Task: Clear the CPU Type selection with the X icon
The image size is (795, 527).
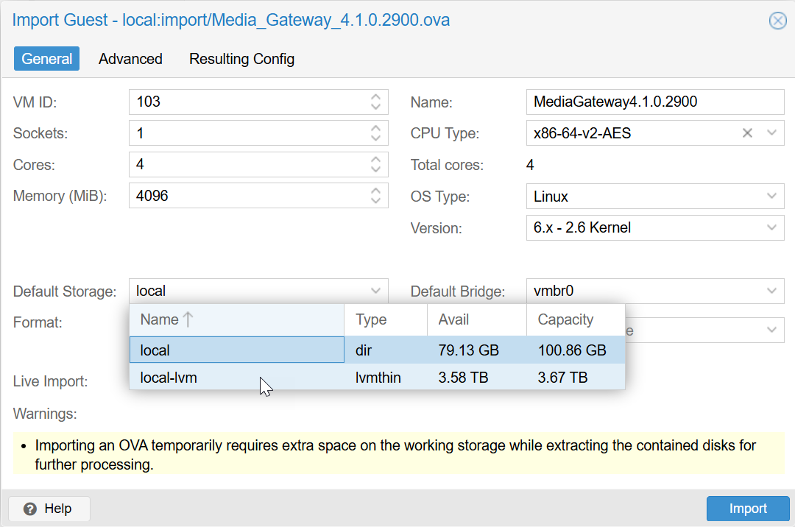Action: pyautogui.click(x=747, y=132)
